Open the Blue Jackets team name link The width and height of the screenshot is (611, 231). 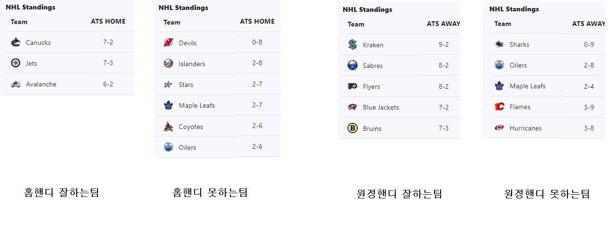[381, 107]
